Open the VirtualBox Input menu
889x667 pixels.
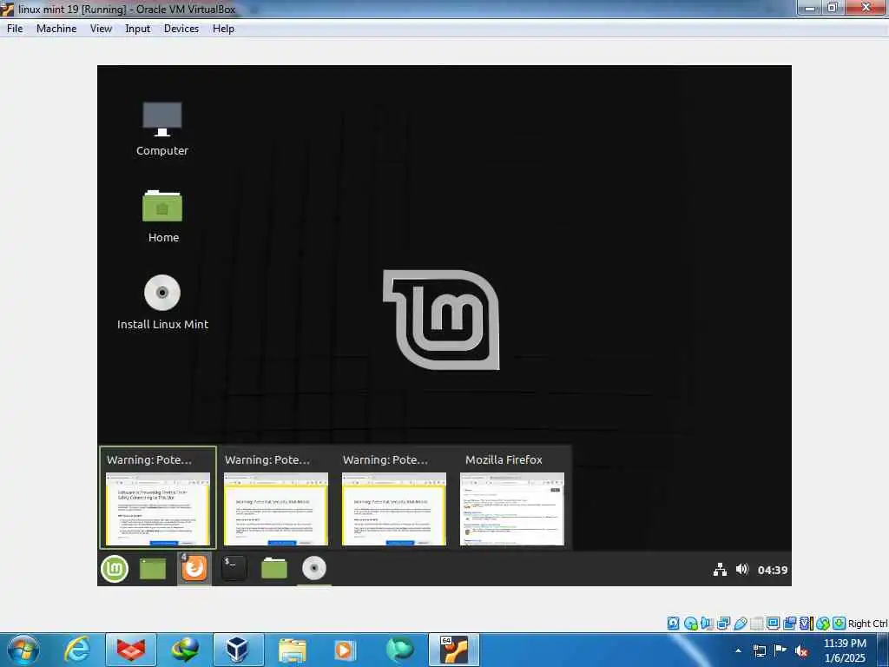pyautogui.click(x=138, y=29)
